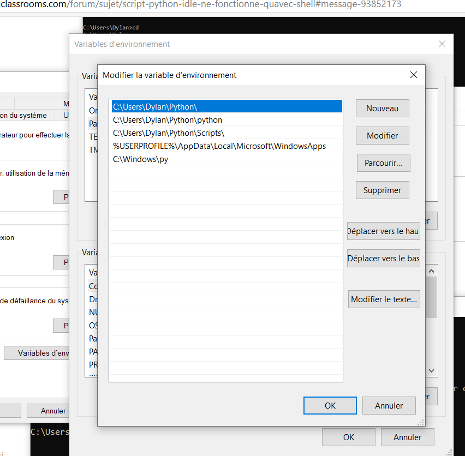Click Modifier le texte...
The height and width of the screenshot is (456, 465).
pos(384,299)
